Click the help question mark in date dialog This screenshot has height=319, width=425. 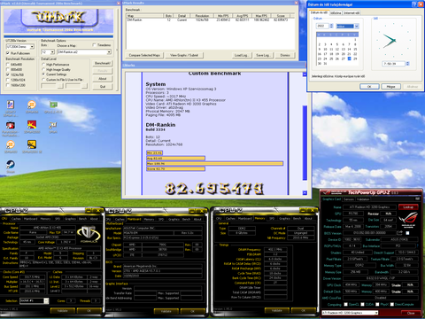(x=414, y=4)
